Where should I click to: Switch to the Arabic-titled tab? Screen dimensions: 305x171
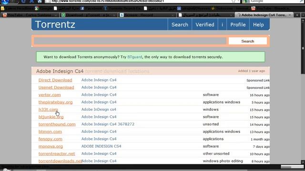point(205,15)
